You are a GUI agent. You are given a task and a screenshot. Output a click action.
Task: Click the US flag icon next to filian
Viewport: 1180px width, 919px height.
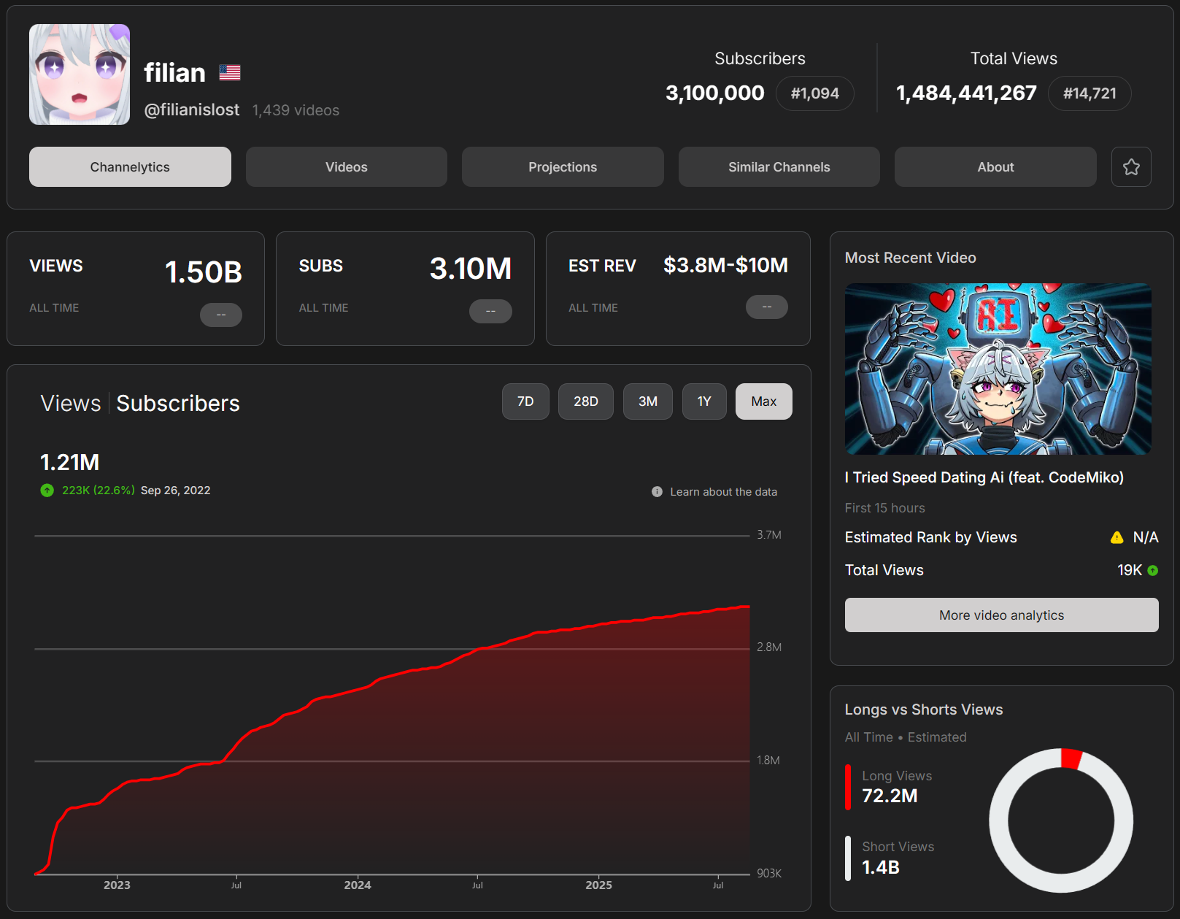point(230,72)
